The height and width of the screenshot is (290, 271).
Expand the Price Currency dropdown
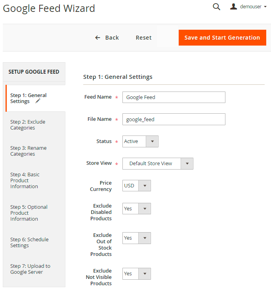(137, 186)
